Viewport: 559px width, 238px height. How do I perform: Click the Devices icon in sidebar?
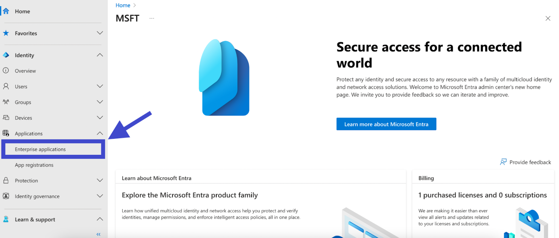pos(6,118)
